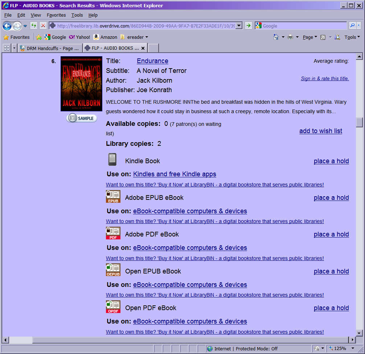Click Buy it Now link under Kindle Book
This screenshot has height=354, width=365.
(215, 185)
